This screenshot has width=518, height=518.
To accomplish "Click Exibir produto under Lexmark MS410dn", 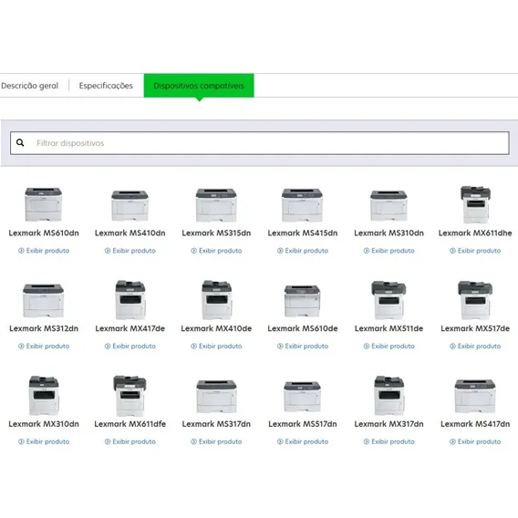I will pos(130,251).
